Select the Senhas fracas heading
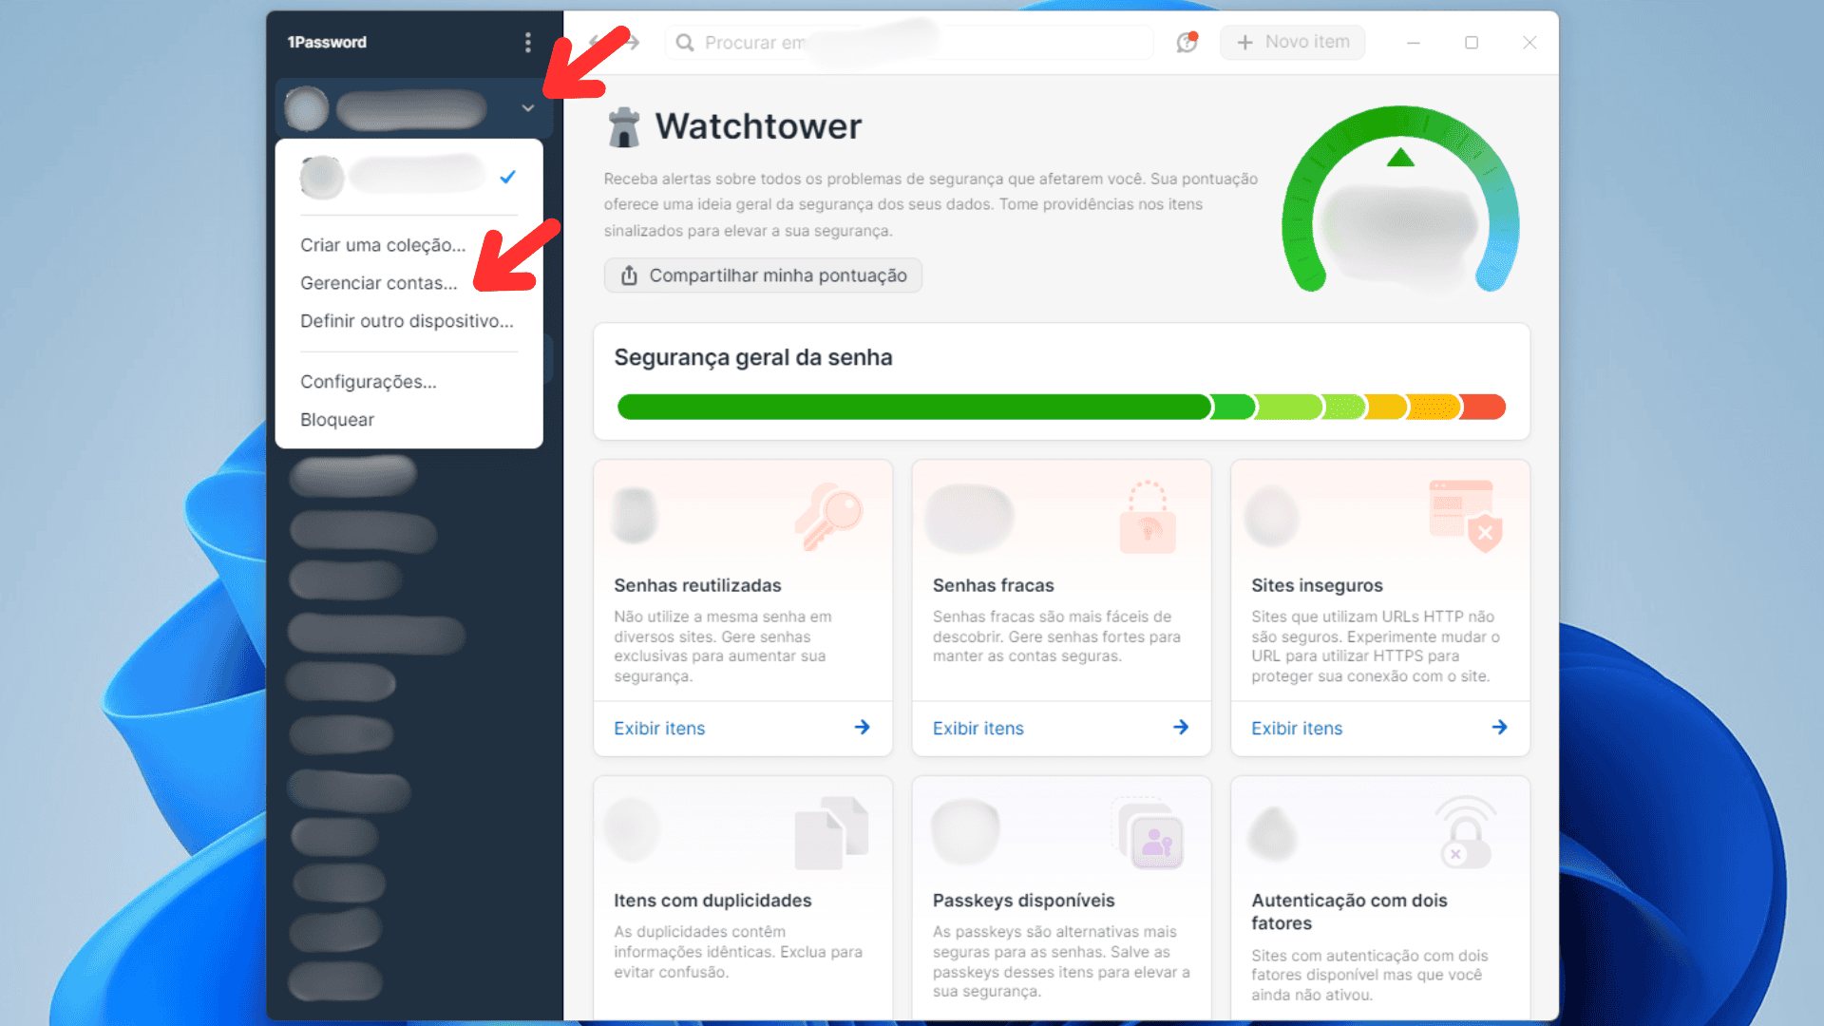Screen dimensions: 1824x1026 pyautogui.click(x=993, y=586)
